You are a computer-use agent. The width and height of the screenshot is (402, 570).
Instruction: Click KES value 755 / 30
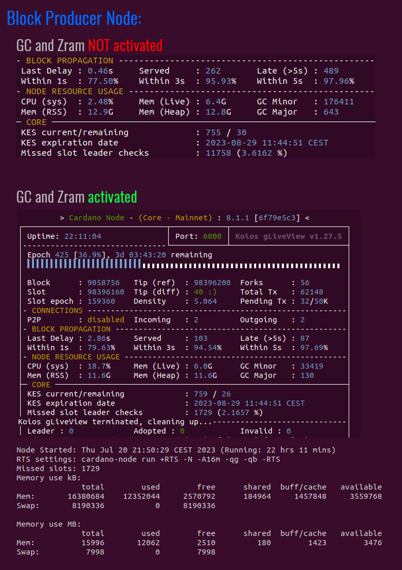226,133
